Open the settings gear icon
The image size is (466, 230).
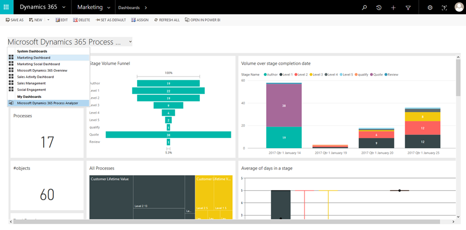430,7
